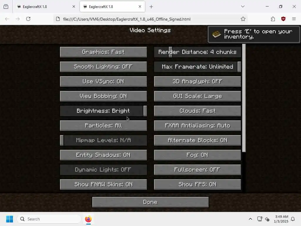Open the notifications bell icon
301x226 pixels.
coord(293,219)
